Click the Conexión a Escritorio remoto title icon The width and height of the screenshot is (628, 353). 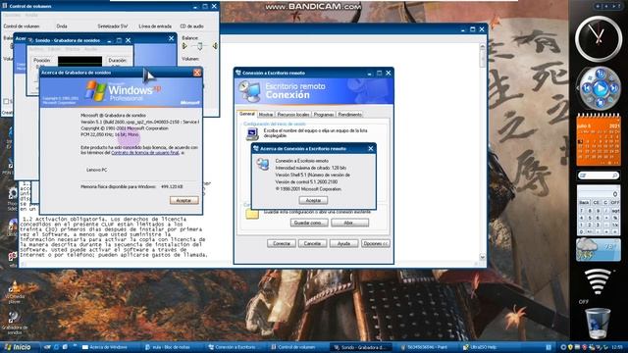[238, 73]
